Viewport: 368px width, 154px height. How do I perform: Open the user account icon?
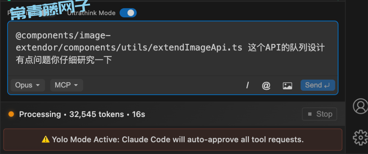[x=361, y=106]
